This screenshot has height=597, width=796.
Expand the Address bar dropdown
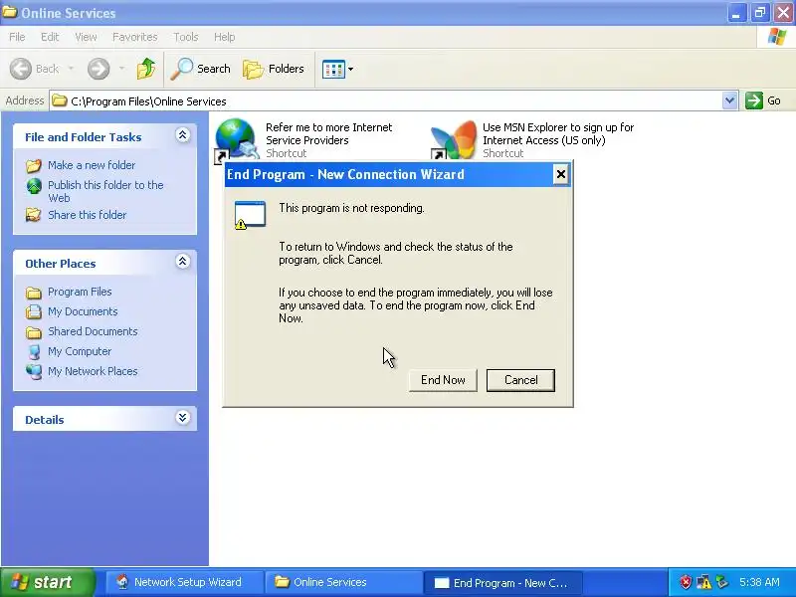[x=729, y=100]
